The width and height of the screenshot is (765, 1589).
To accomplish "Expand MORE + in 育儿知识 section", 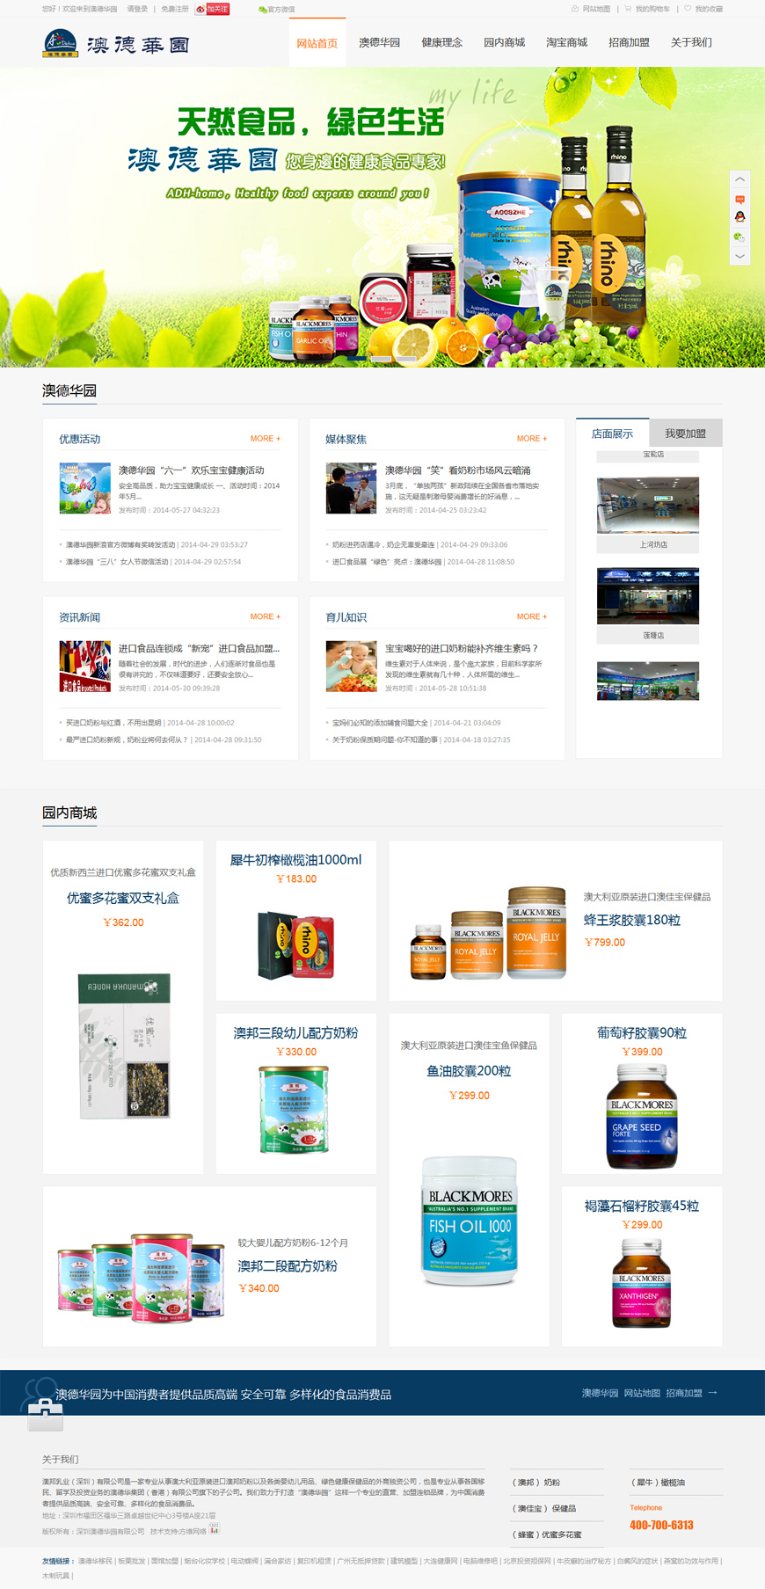I will tap(531, 616).
